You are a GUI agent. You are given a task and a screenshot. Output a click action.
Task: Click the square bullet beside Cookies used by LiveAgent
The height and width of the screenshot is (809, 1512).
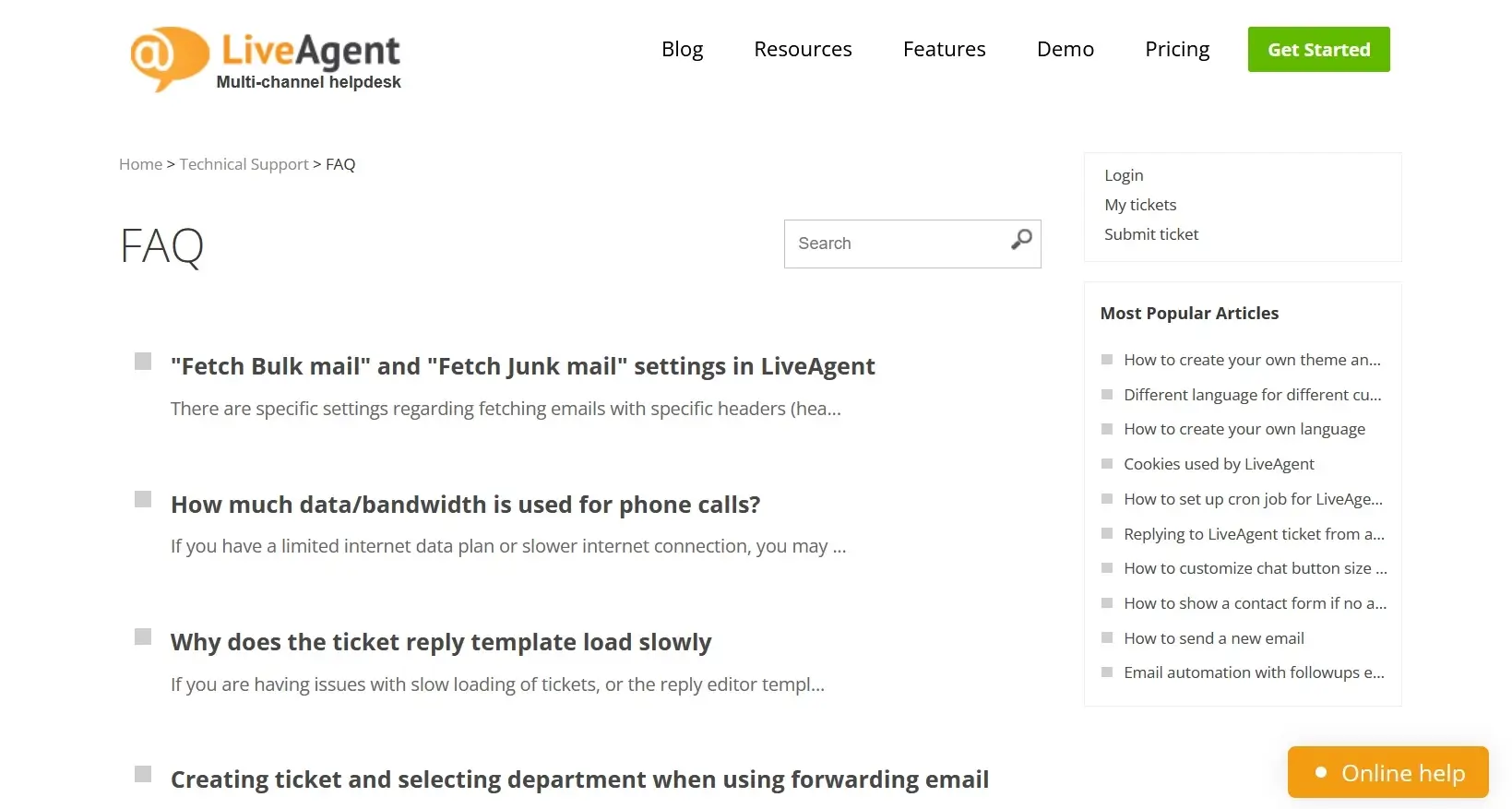1107,464
